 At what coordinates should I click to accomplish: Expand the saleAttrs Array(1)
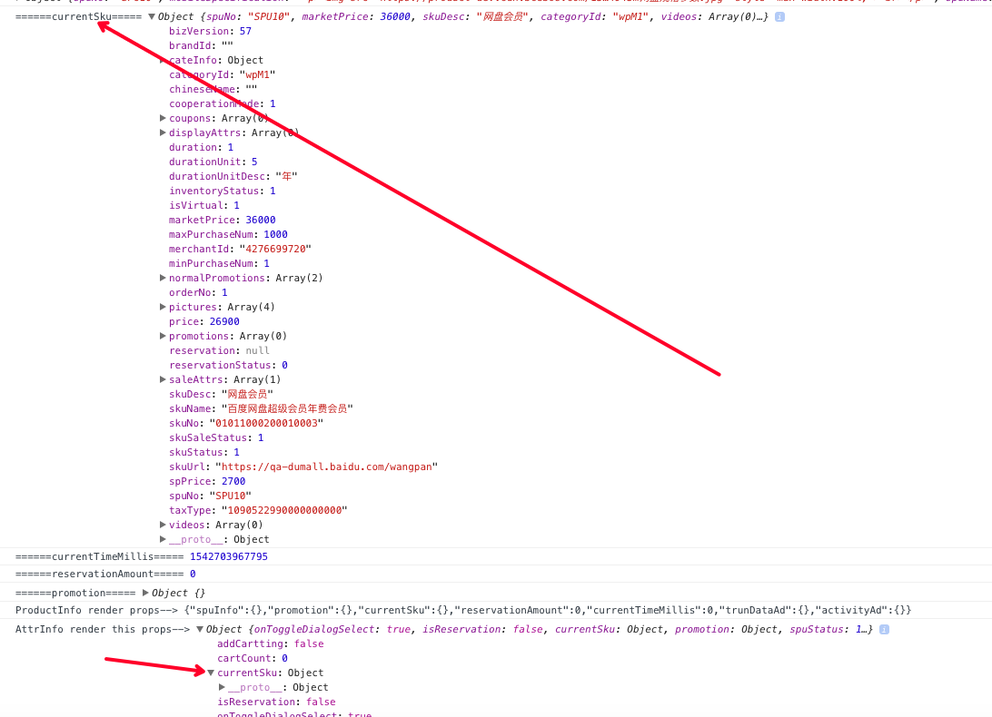tap(163, 379)
